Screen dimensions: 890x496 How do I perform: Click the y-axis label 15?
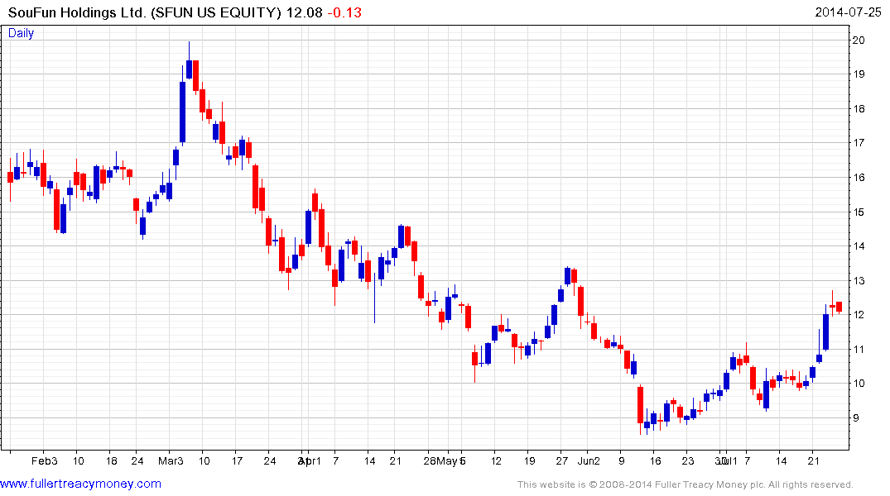coord(859,212)
